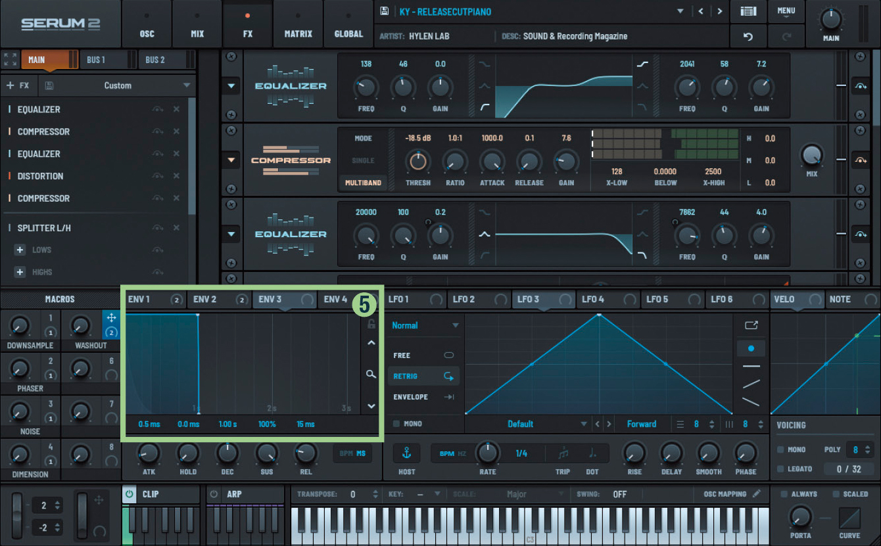Click the MAIN volume knob
Viewport: 881px width, 546px height.
tap(831, 18)
